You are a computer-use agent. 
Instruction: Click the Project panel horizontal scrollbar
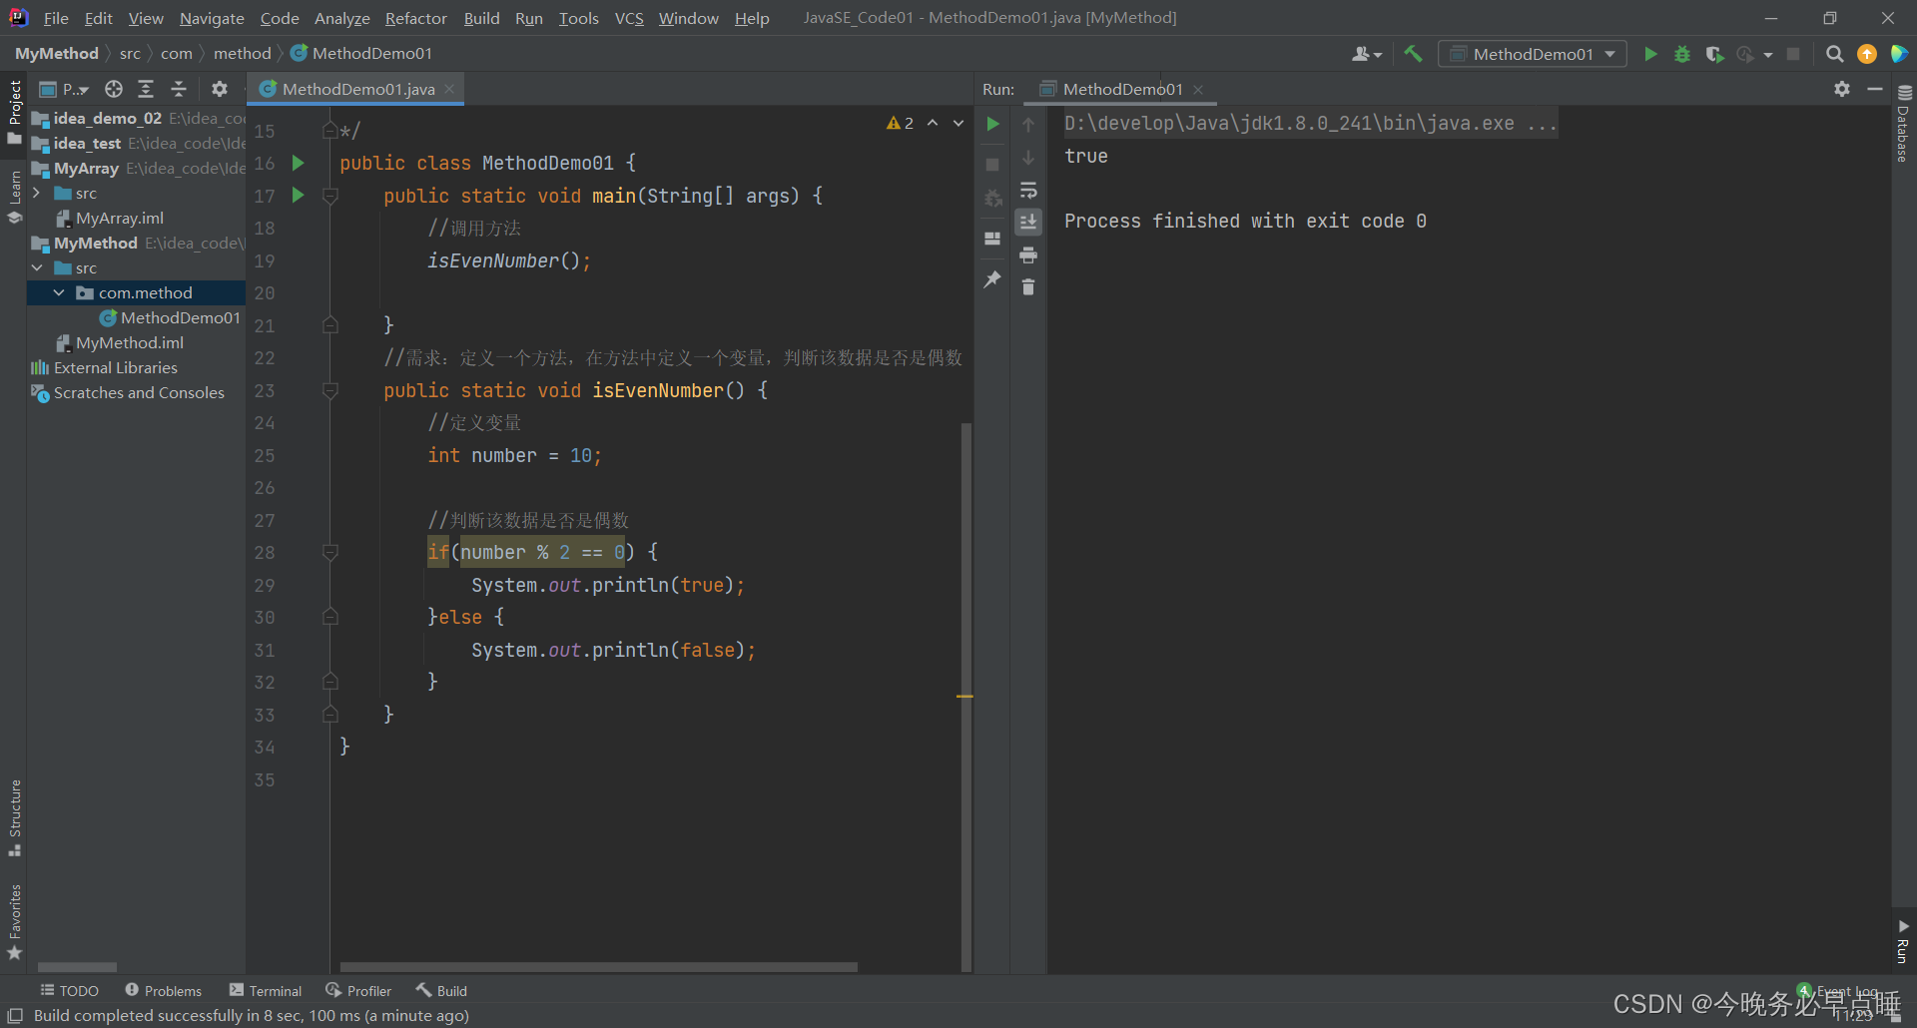click(x=77, y=966)
